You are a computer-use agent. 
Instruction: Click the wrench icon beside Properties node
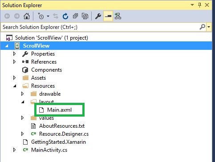click(25, 54)
